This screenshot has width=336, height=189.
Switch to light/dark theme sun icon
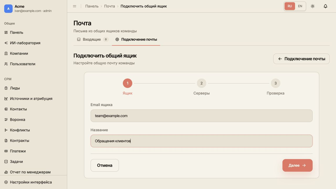(x=313, y=6)
